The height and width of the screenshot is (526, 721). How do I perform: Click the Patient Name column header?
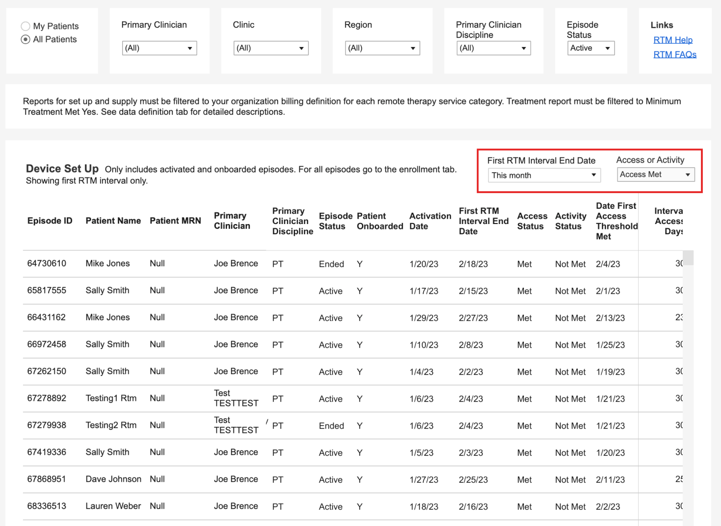click(x=113, y=221)
